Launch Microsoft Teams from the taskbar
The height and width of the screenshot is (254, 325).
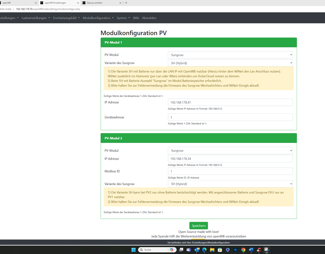(189, 250)
